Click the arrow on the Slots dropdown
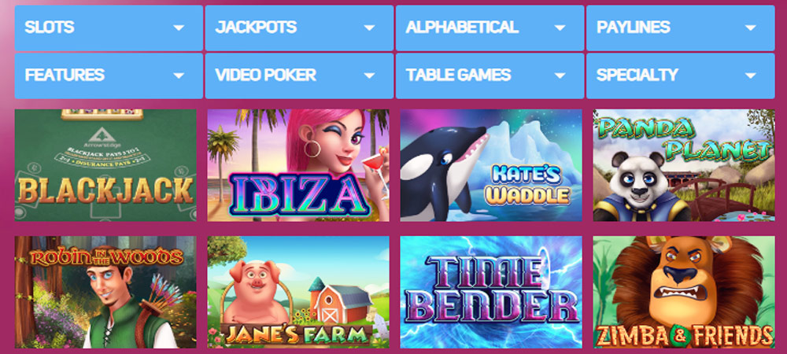 point(179,28)
